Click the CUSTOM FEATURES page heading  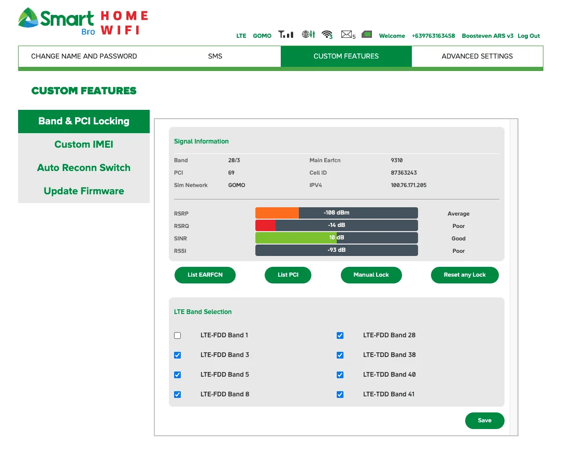84,91
